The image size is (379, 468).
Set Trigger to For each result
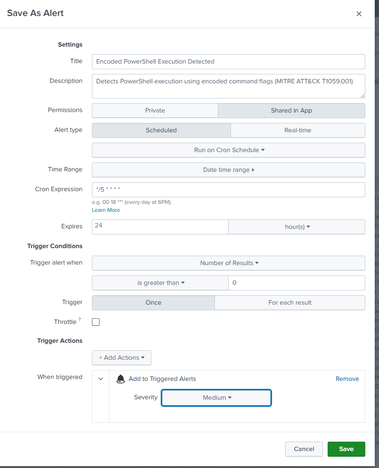click(x=289, y=302)
